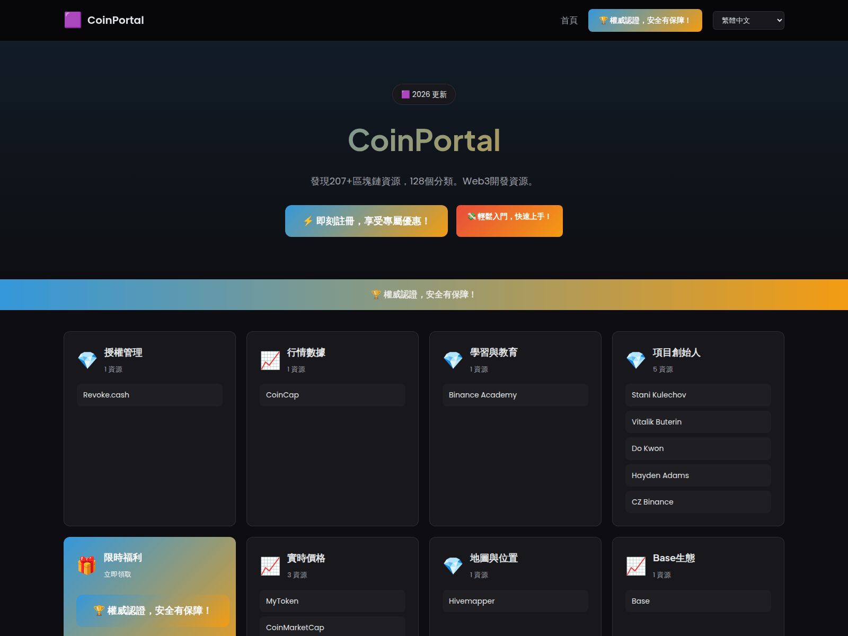Click the 5 資源 count under 項目創始人
This screenshot has width=848, height=636.
tap(663, 369)
